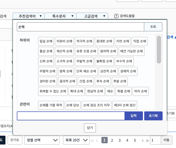Jump to the last page arrows
Viewport: 176px width, 148px height.
pyautogui.click(x=147, y=141)
